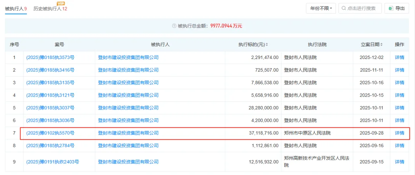415x175 pixels.
Task: Open case (2025)豫0185执3416号
Action: click(x=50, y=70)
